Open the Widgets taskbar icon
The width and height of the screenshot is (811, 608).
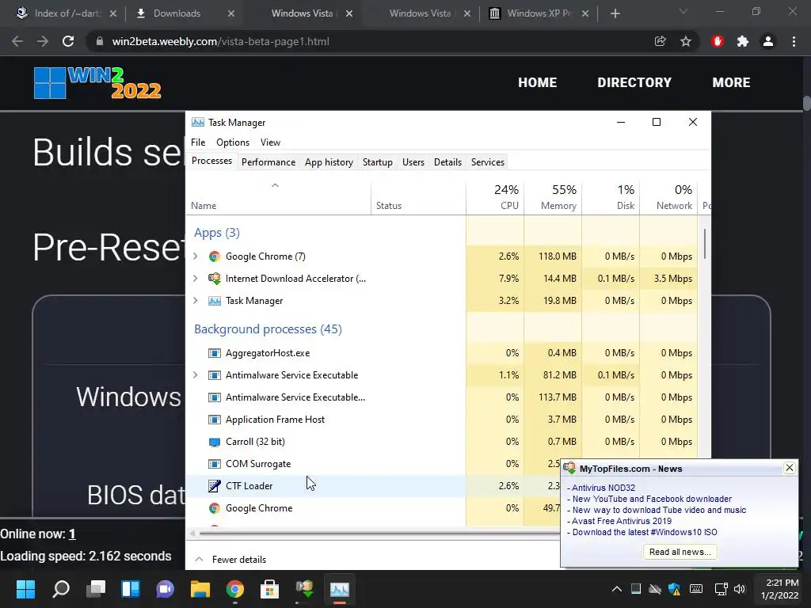pos(131,589)
